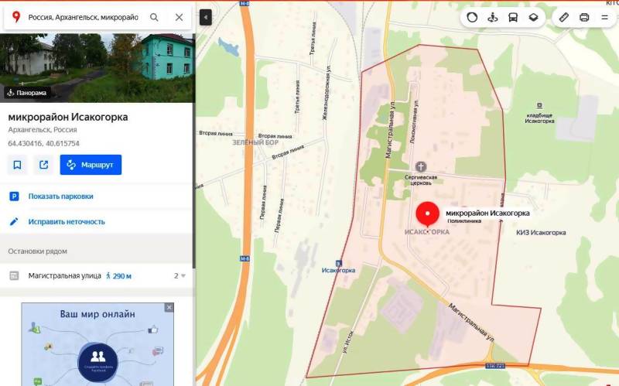Click the print map icon

pos(584,17)
